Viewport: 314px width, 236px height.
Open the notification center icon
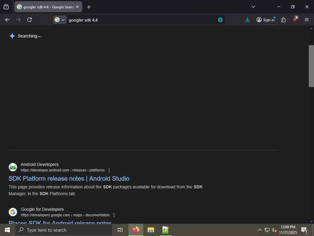click(304, 230)
